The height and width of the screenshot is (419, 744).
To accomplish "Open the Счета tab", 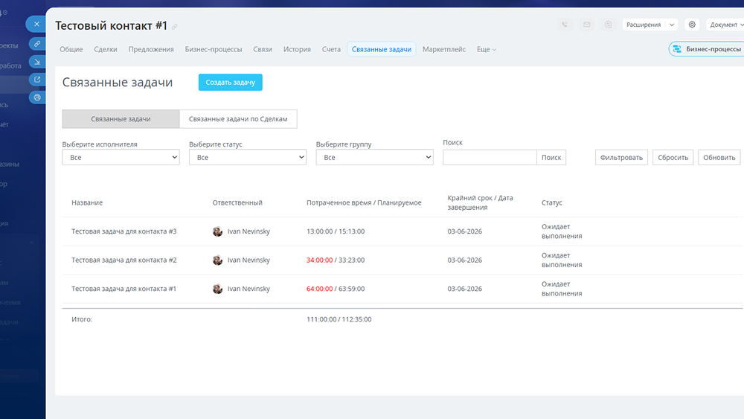I will click(x=331, y=49).
